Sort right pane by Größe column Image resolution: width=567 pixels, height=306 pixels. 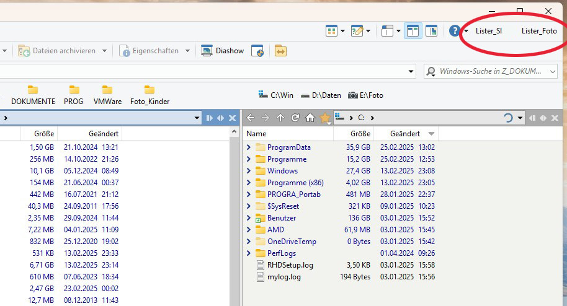point(354,134)
